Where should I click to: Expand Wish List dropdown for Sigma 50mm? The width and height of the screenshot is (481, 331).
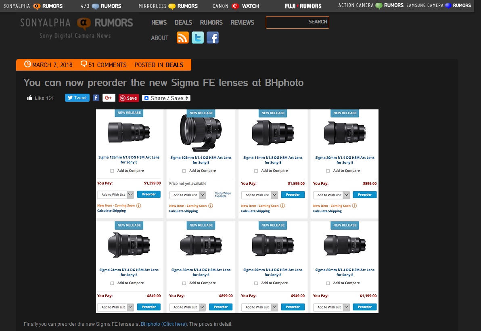coord(274,307)
